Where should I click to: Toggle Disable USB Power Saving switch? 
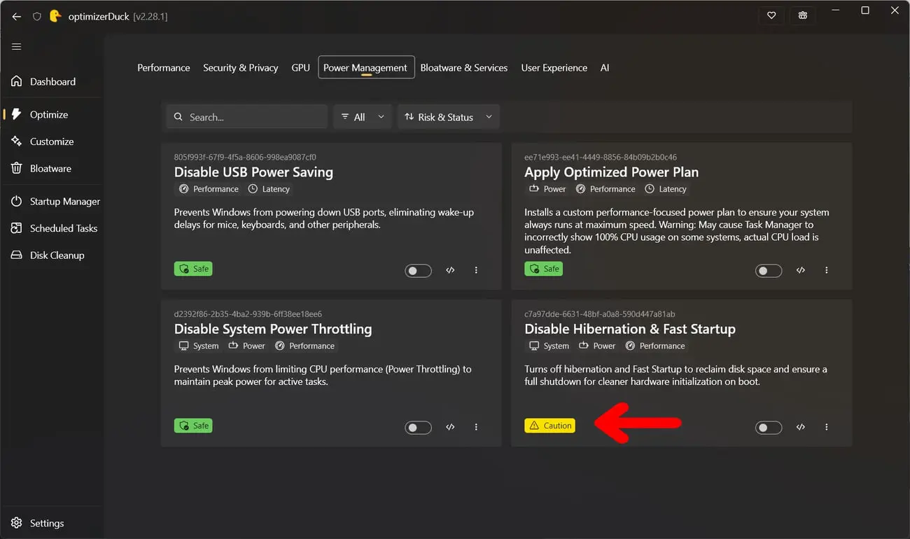coord(419,271)
